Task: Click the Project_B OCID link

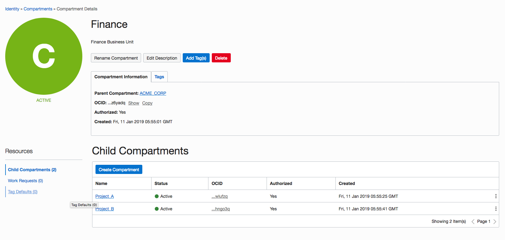Action: click(x=221, y=209)
